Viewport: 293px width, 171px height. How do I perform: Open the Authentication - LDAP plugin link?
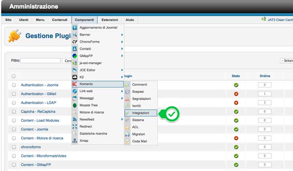38,103
